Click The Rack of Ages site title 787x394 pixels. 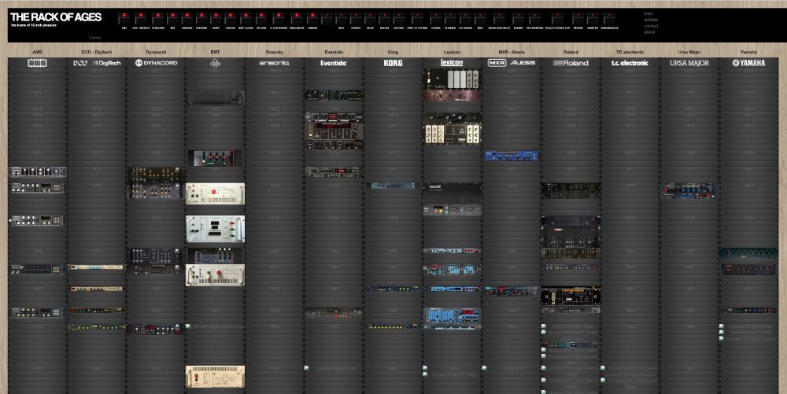(x=56, y=17)
